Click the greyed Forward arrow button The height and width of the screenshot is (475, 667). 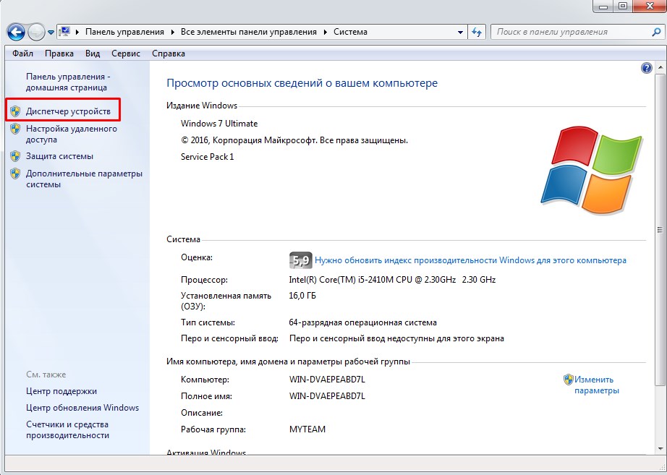coord(36,33)
